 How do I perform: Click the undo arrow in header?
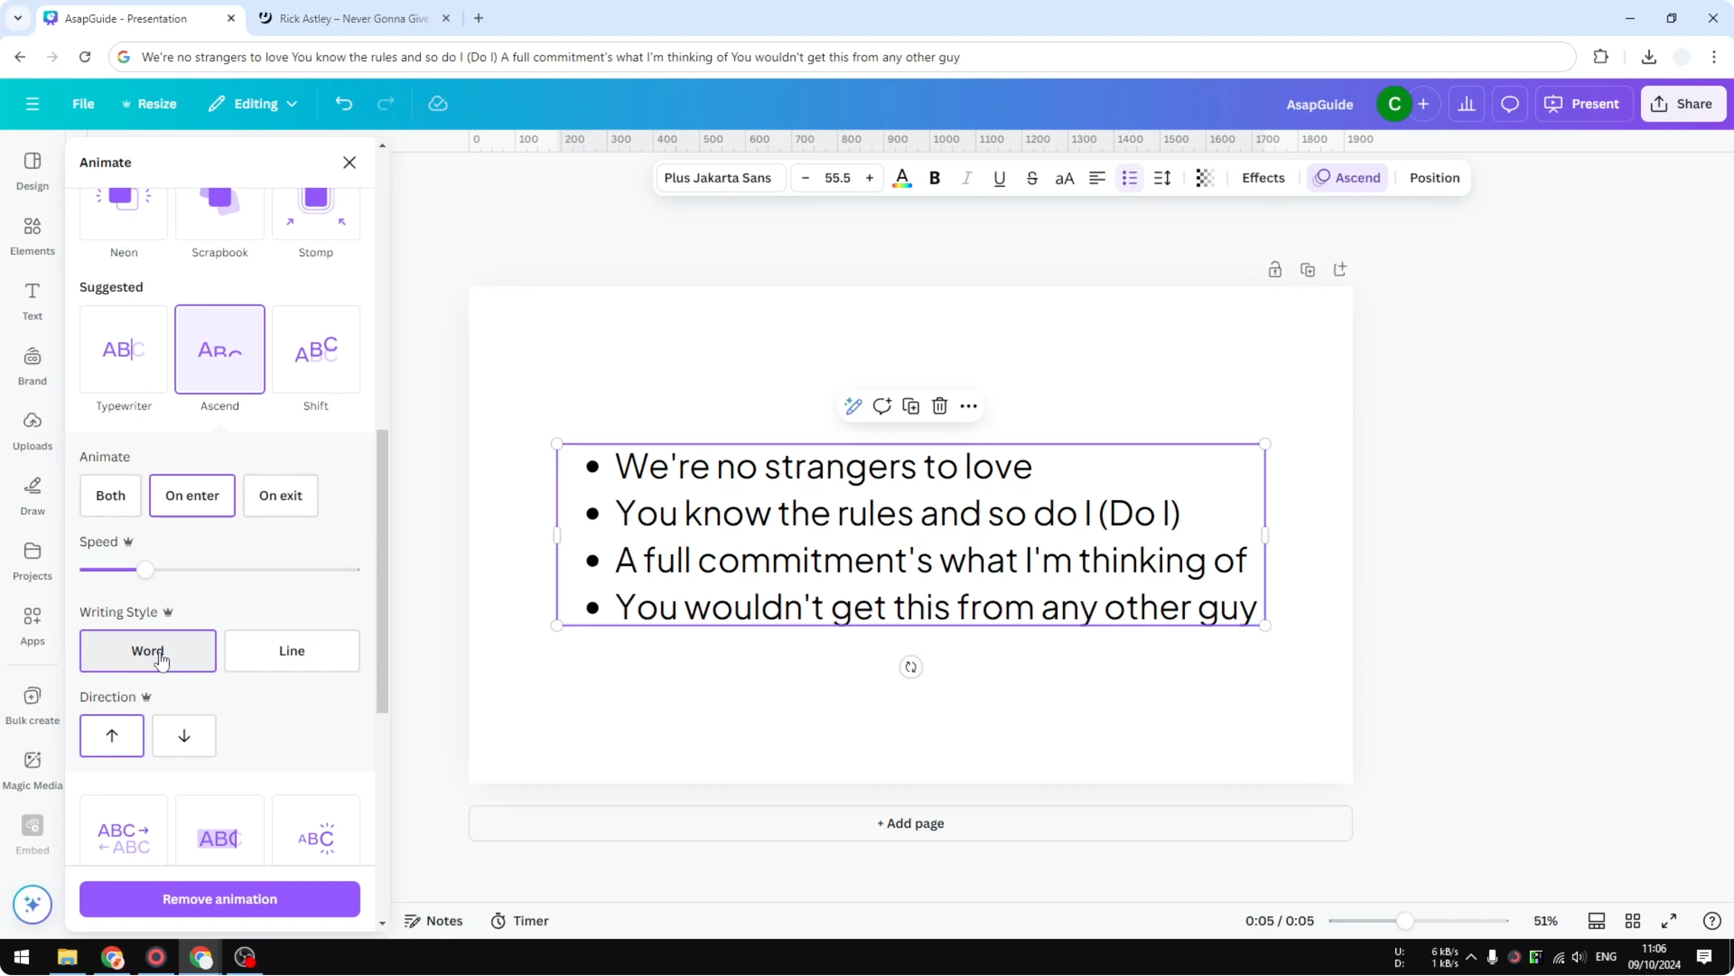tap(344, 104)
